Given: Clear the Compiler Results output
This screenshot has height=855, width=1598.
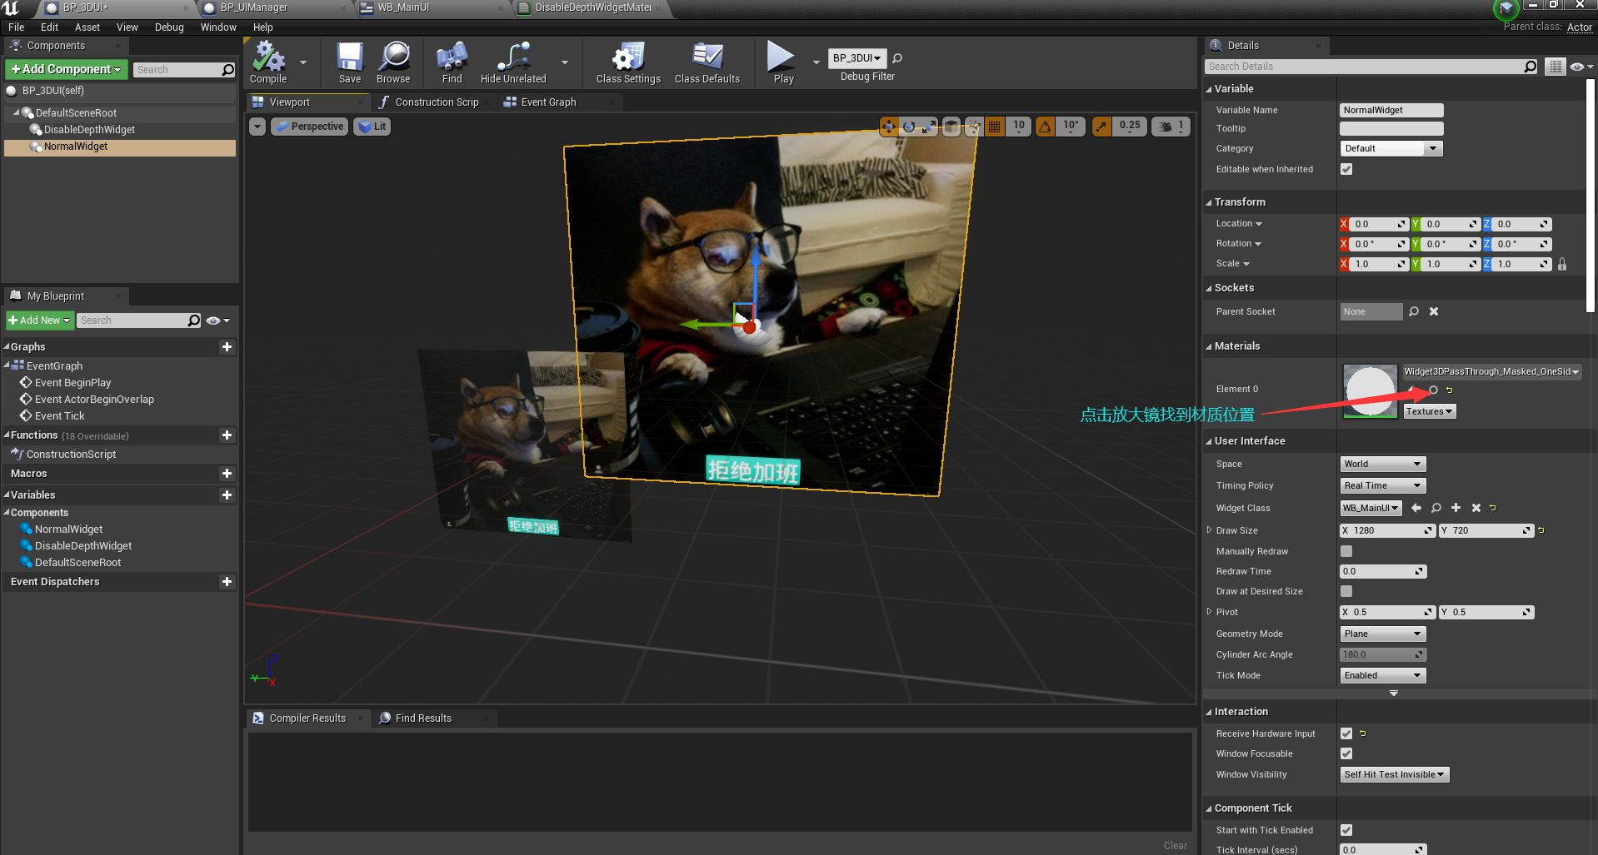Looking at the screenshot, I should [1176, 845].
